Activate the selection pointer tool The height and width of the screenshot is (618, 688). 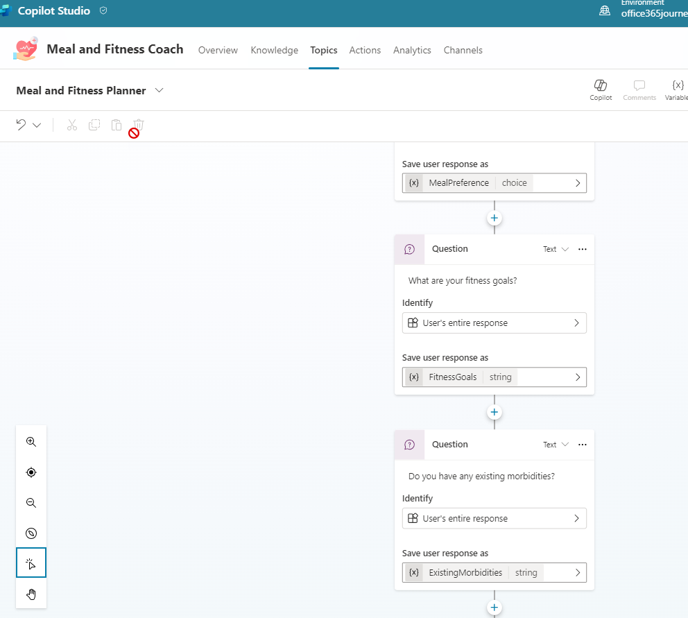pos(31,563)
